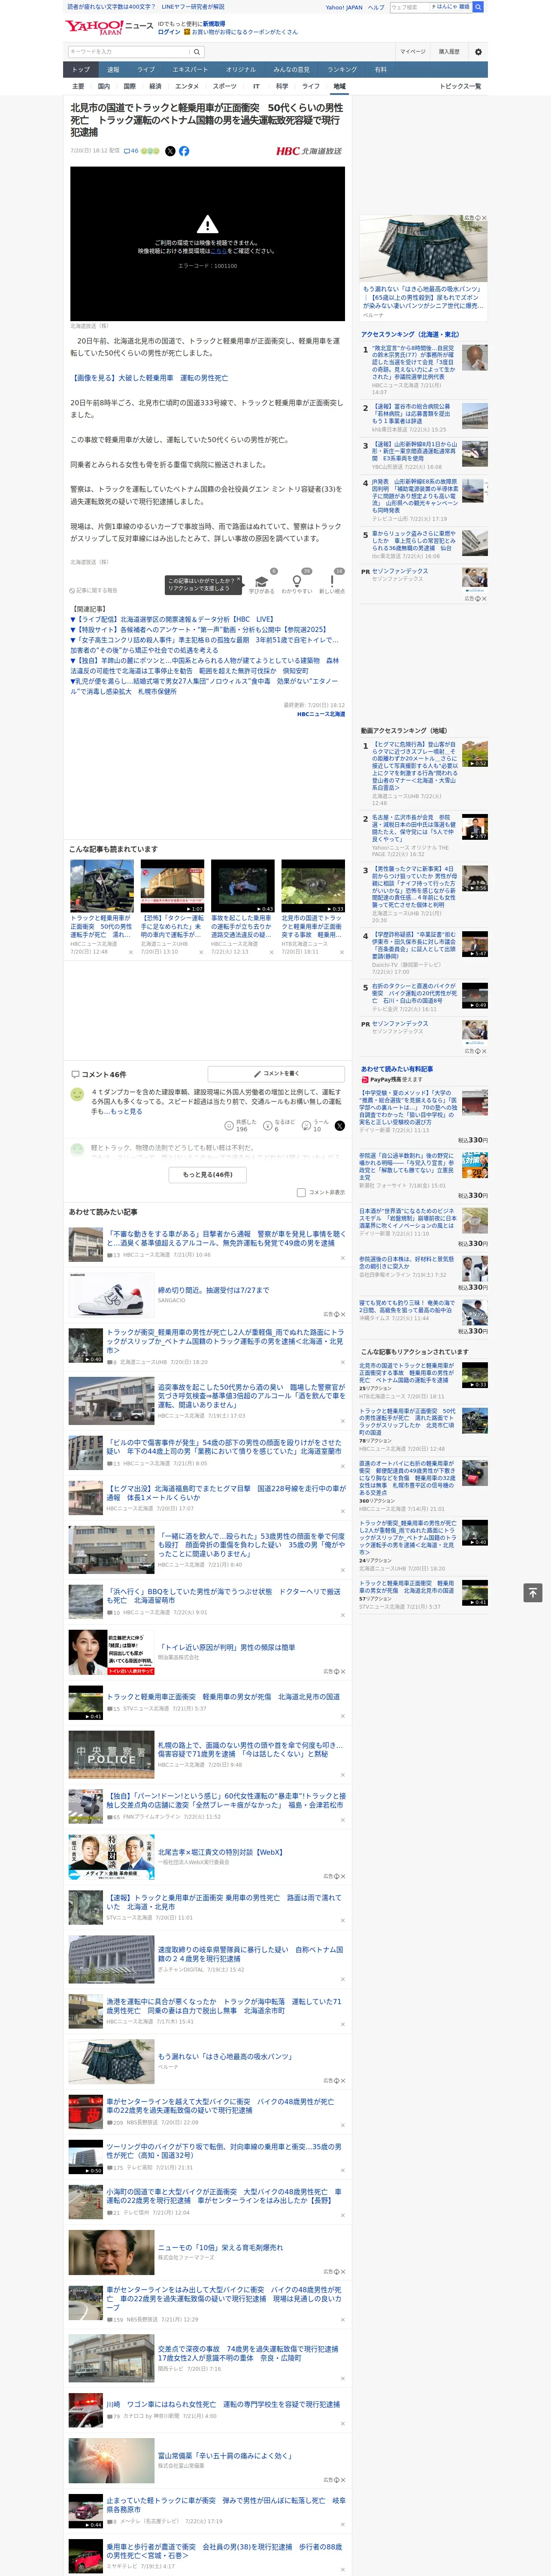551x2576 pixels.
Task: Click the magnifier icon beside the keyword box
Action: coord(197,52)
